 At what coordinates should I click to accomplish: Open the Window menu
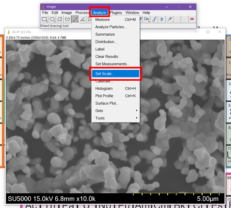coord(132,13)
